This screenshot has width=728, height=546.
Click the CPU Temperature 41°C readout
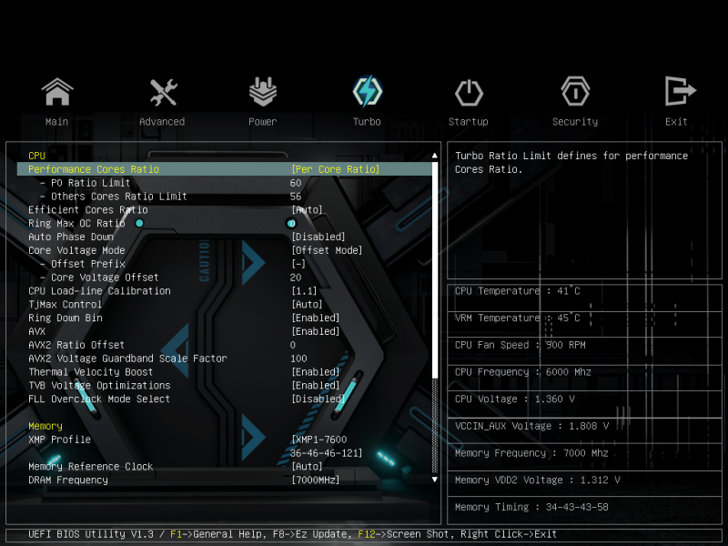(x=517, y=291)
